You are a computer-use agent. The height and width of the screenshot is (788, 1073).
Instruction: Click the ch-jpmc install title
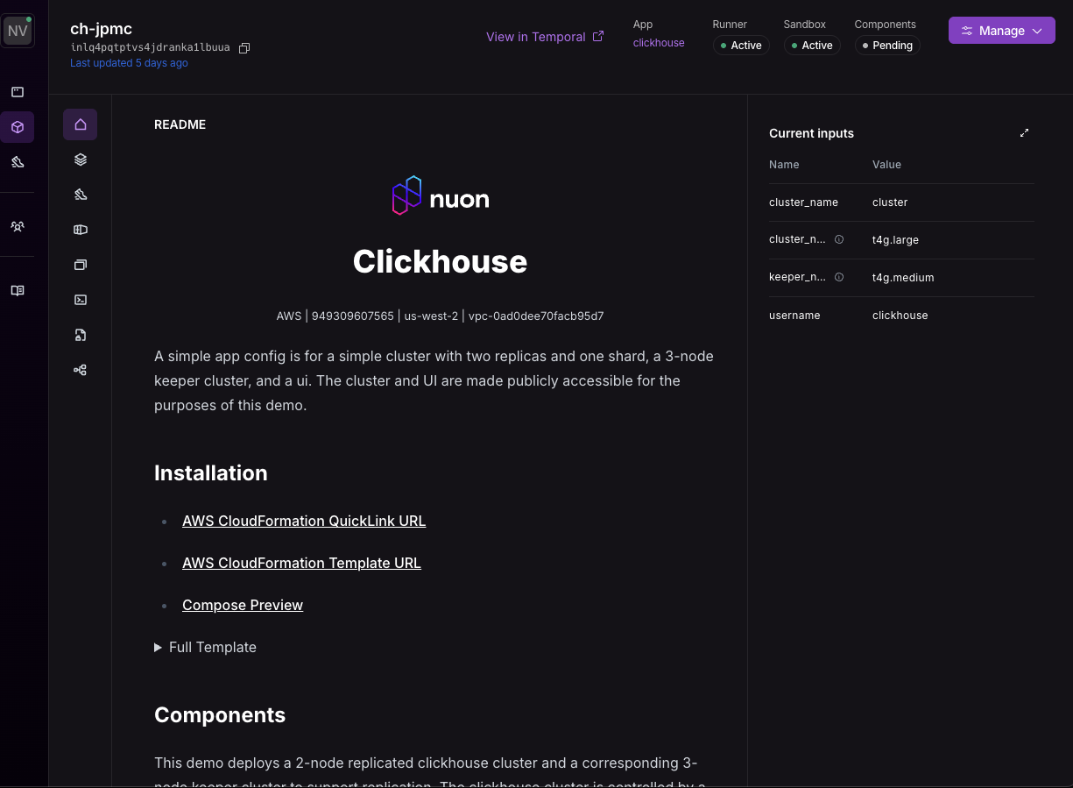click(x=101, y=29)
